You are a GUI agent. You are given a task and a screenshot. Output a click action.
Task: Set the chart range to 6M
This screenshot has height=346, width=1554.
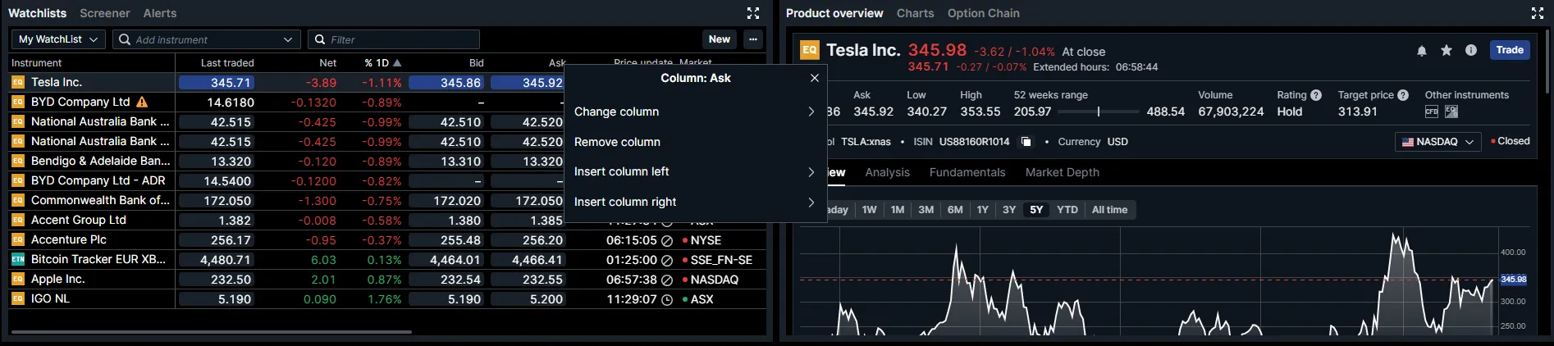point(955,210)
